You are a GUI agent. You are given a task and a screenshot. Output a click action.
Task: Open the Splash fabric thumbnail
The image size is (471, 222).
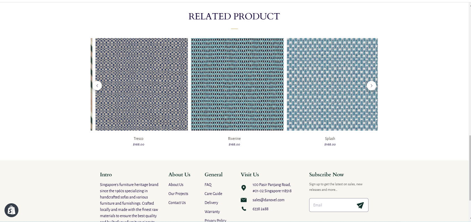coord(332,84)
